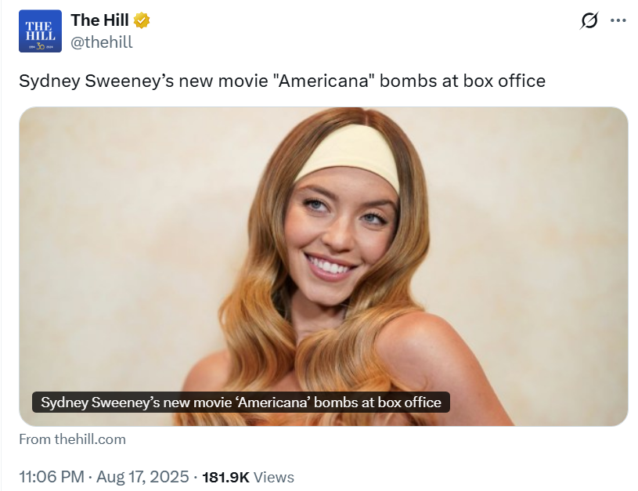Open The Hill profile avatar
The image size is (638, 491).
pyautogui.click(x=40, y=31)
